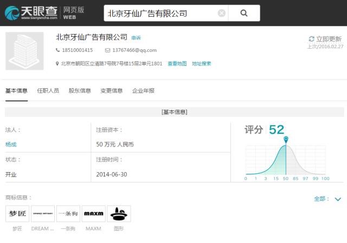Click the 立即更新 button

coord(329,39)
